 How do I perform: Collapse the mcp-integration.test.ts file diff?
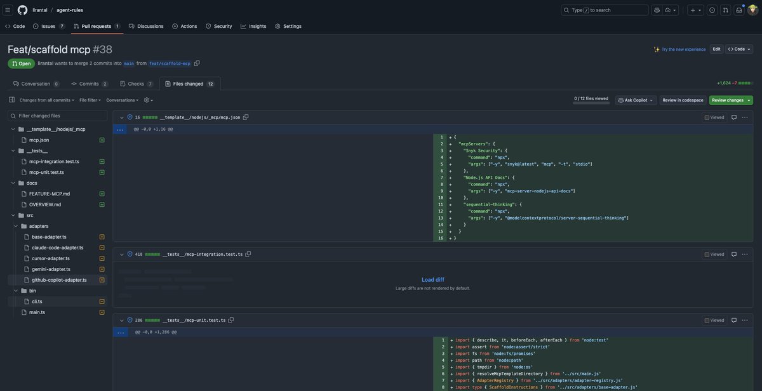[122, 255]
